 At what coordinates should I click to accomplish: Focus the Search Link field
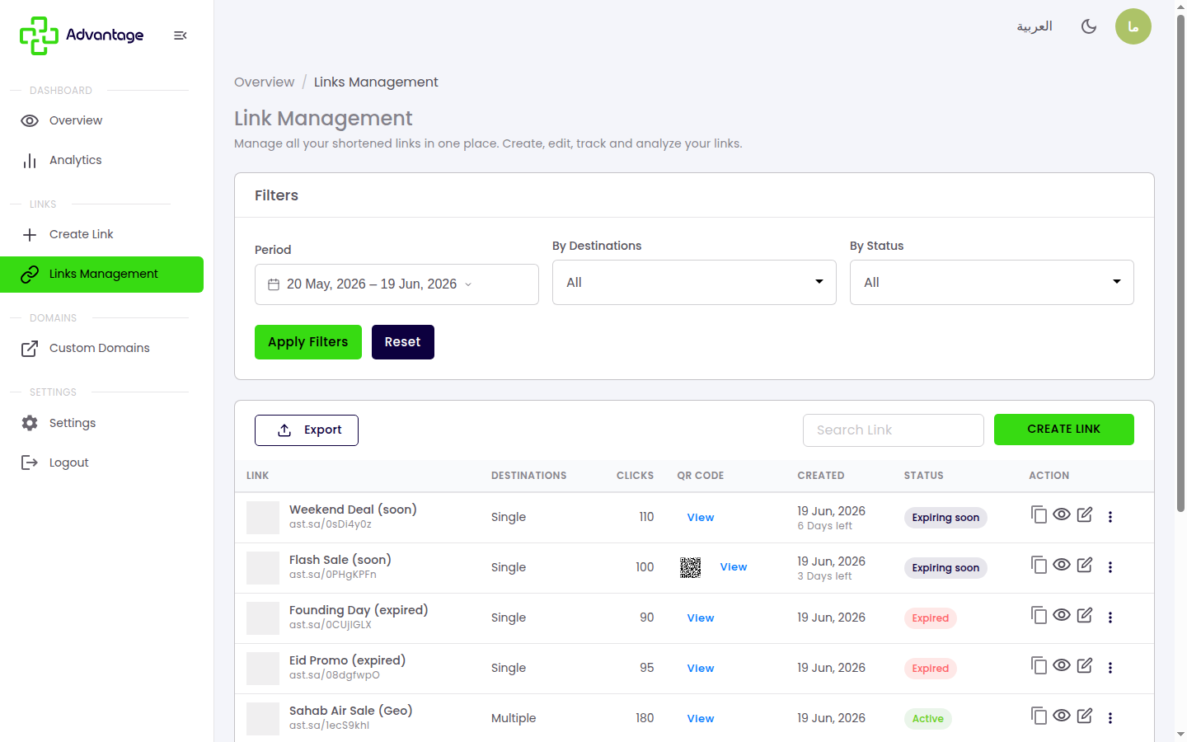pyautogui.click(x=894, y=430)
